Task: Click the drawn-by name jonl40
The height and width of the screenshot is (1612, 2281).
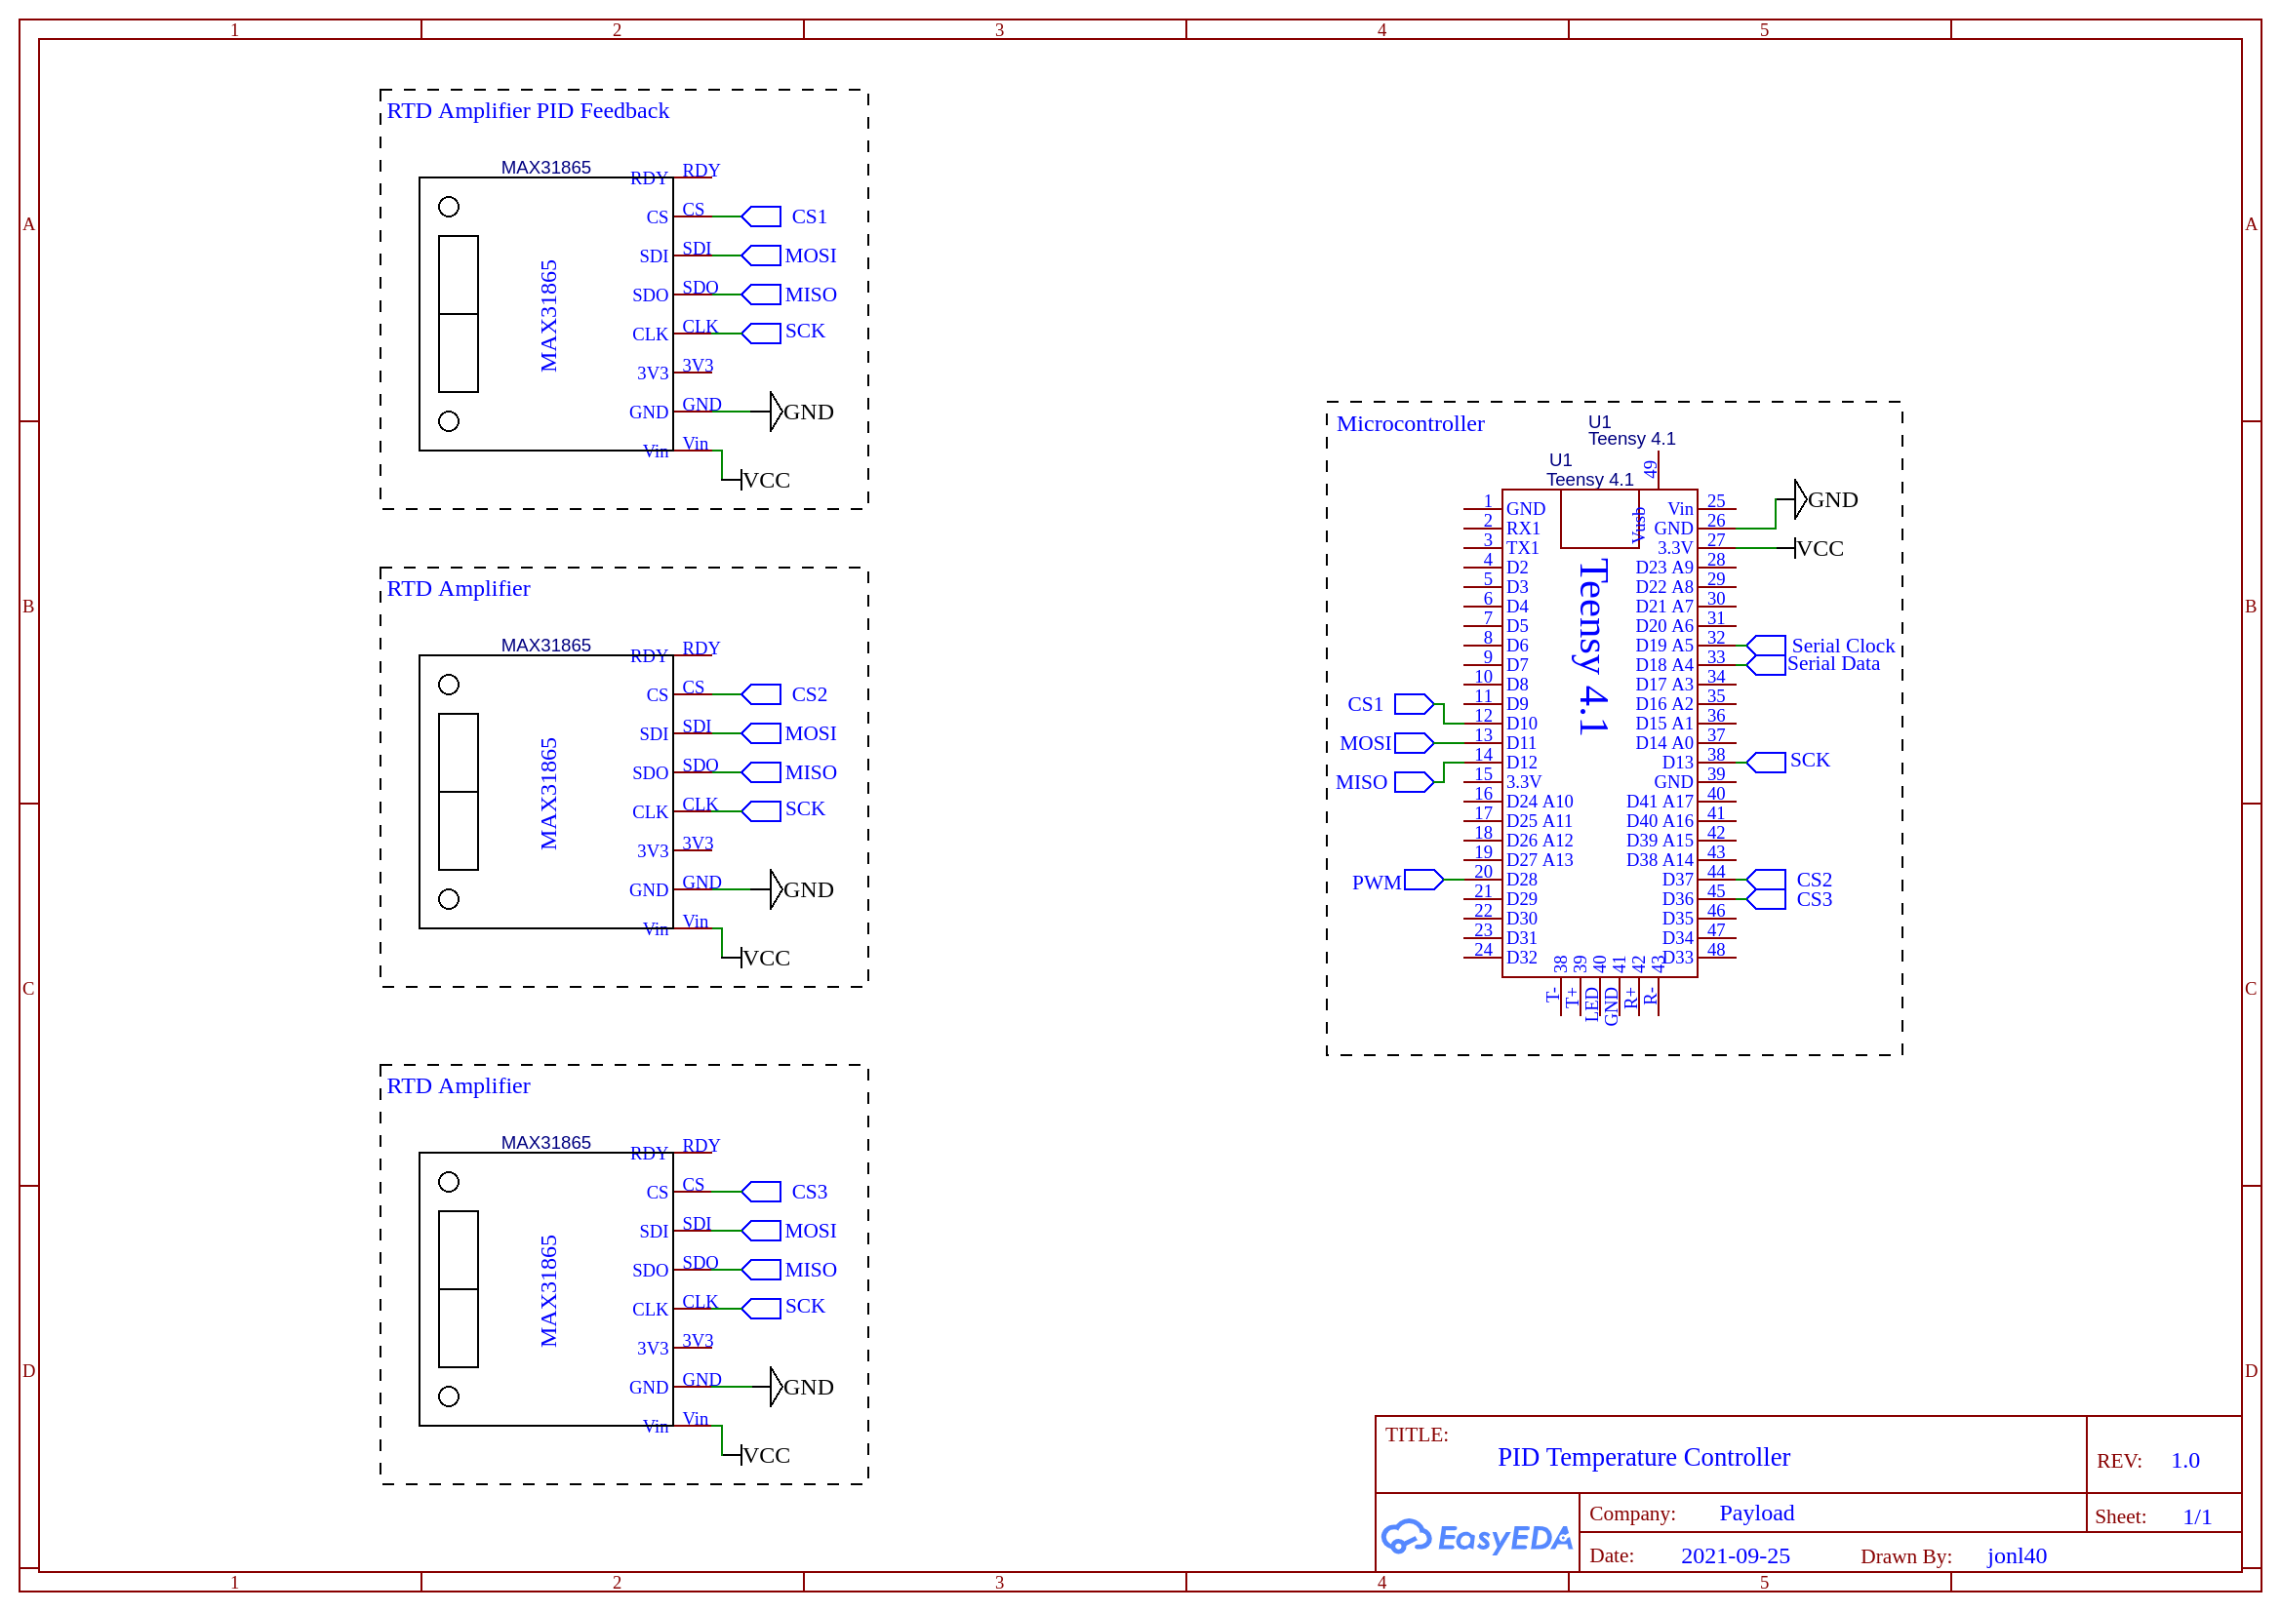Action: 2017,1555
